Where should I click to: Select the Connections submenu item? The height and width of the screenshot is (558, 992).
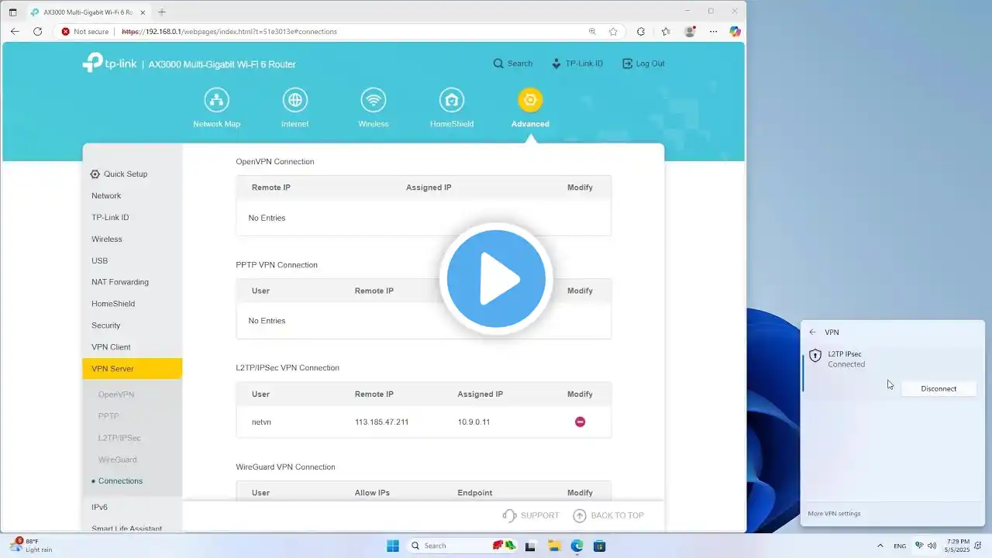[x=120, y=481]
